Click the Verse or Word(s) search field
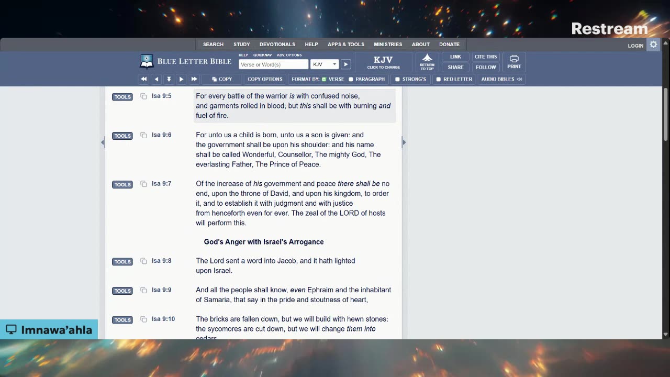The width and height of the screenshot is (670, 377). coord(273,64)
